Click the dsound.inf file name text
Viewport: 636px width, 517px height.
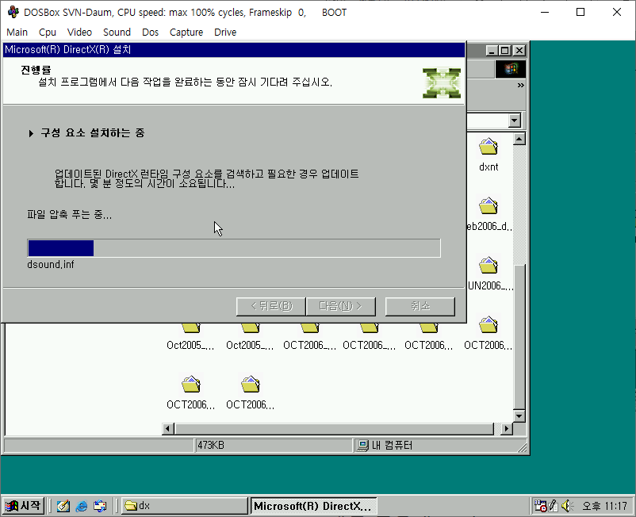pyautogui.click(x=51, y=265)
